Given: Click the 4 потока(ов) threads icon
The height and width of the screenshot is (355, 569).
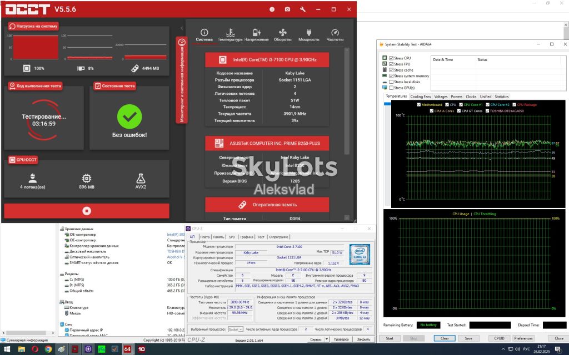Looking at the screenshot, I should tap(33, 178).
